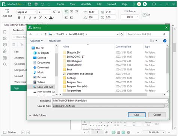
Task: Open the Save as type dropdown
Action: [166, 106]
